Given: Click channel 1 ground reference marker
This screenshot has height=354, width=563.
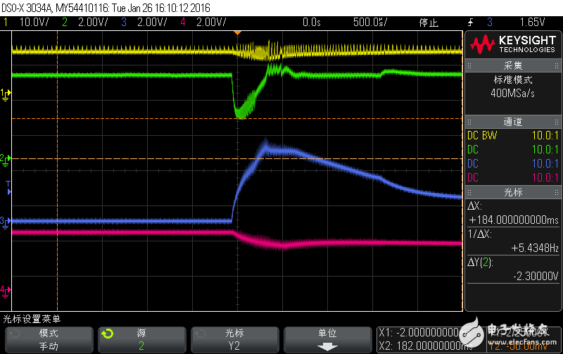Looking at the screenshot, I should (5, 94).
